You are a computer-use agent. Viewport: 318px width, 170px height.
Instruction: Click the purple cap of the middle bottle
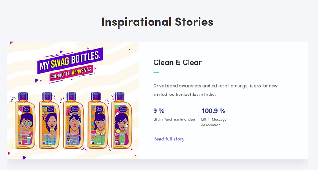coord(71,96)
